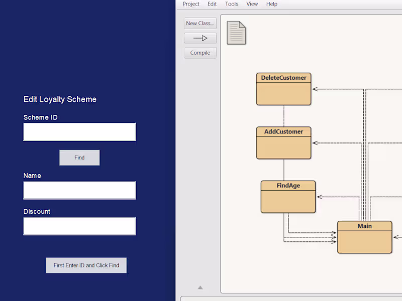Open the Tools menu

232,4
